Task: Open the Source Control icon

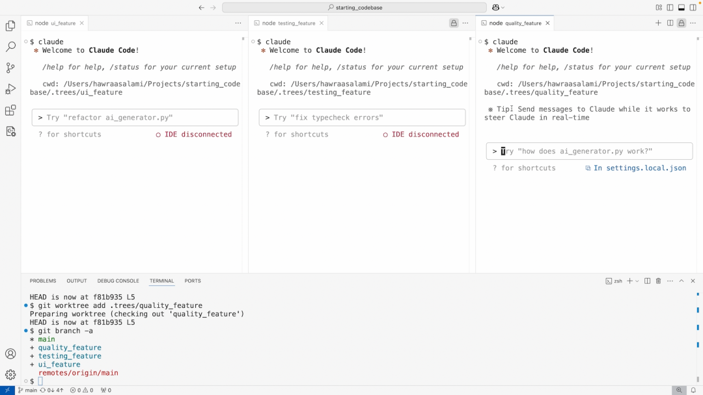Action: coord(10,68)
